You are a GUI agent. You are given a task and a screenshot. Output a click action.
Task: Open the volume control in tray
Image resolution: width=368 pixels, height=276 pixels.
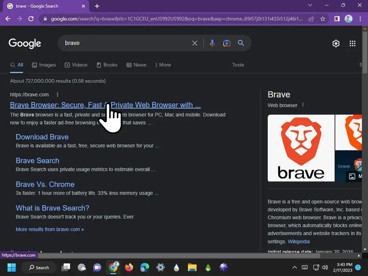click(325, 267)
